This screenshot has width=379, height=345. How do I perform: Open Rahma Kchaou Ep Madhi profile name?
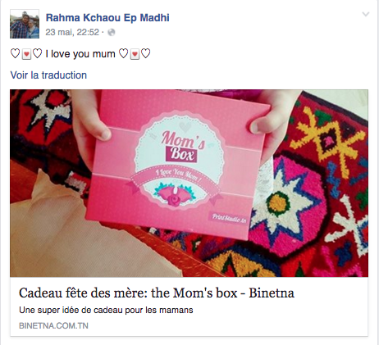click(107, 18)
